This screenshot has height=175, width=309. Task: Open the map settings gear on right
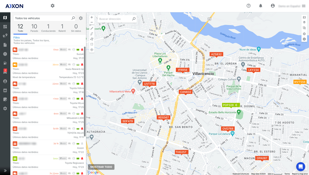click(x=304, y=34)
